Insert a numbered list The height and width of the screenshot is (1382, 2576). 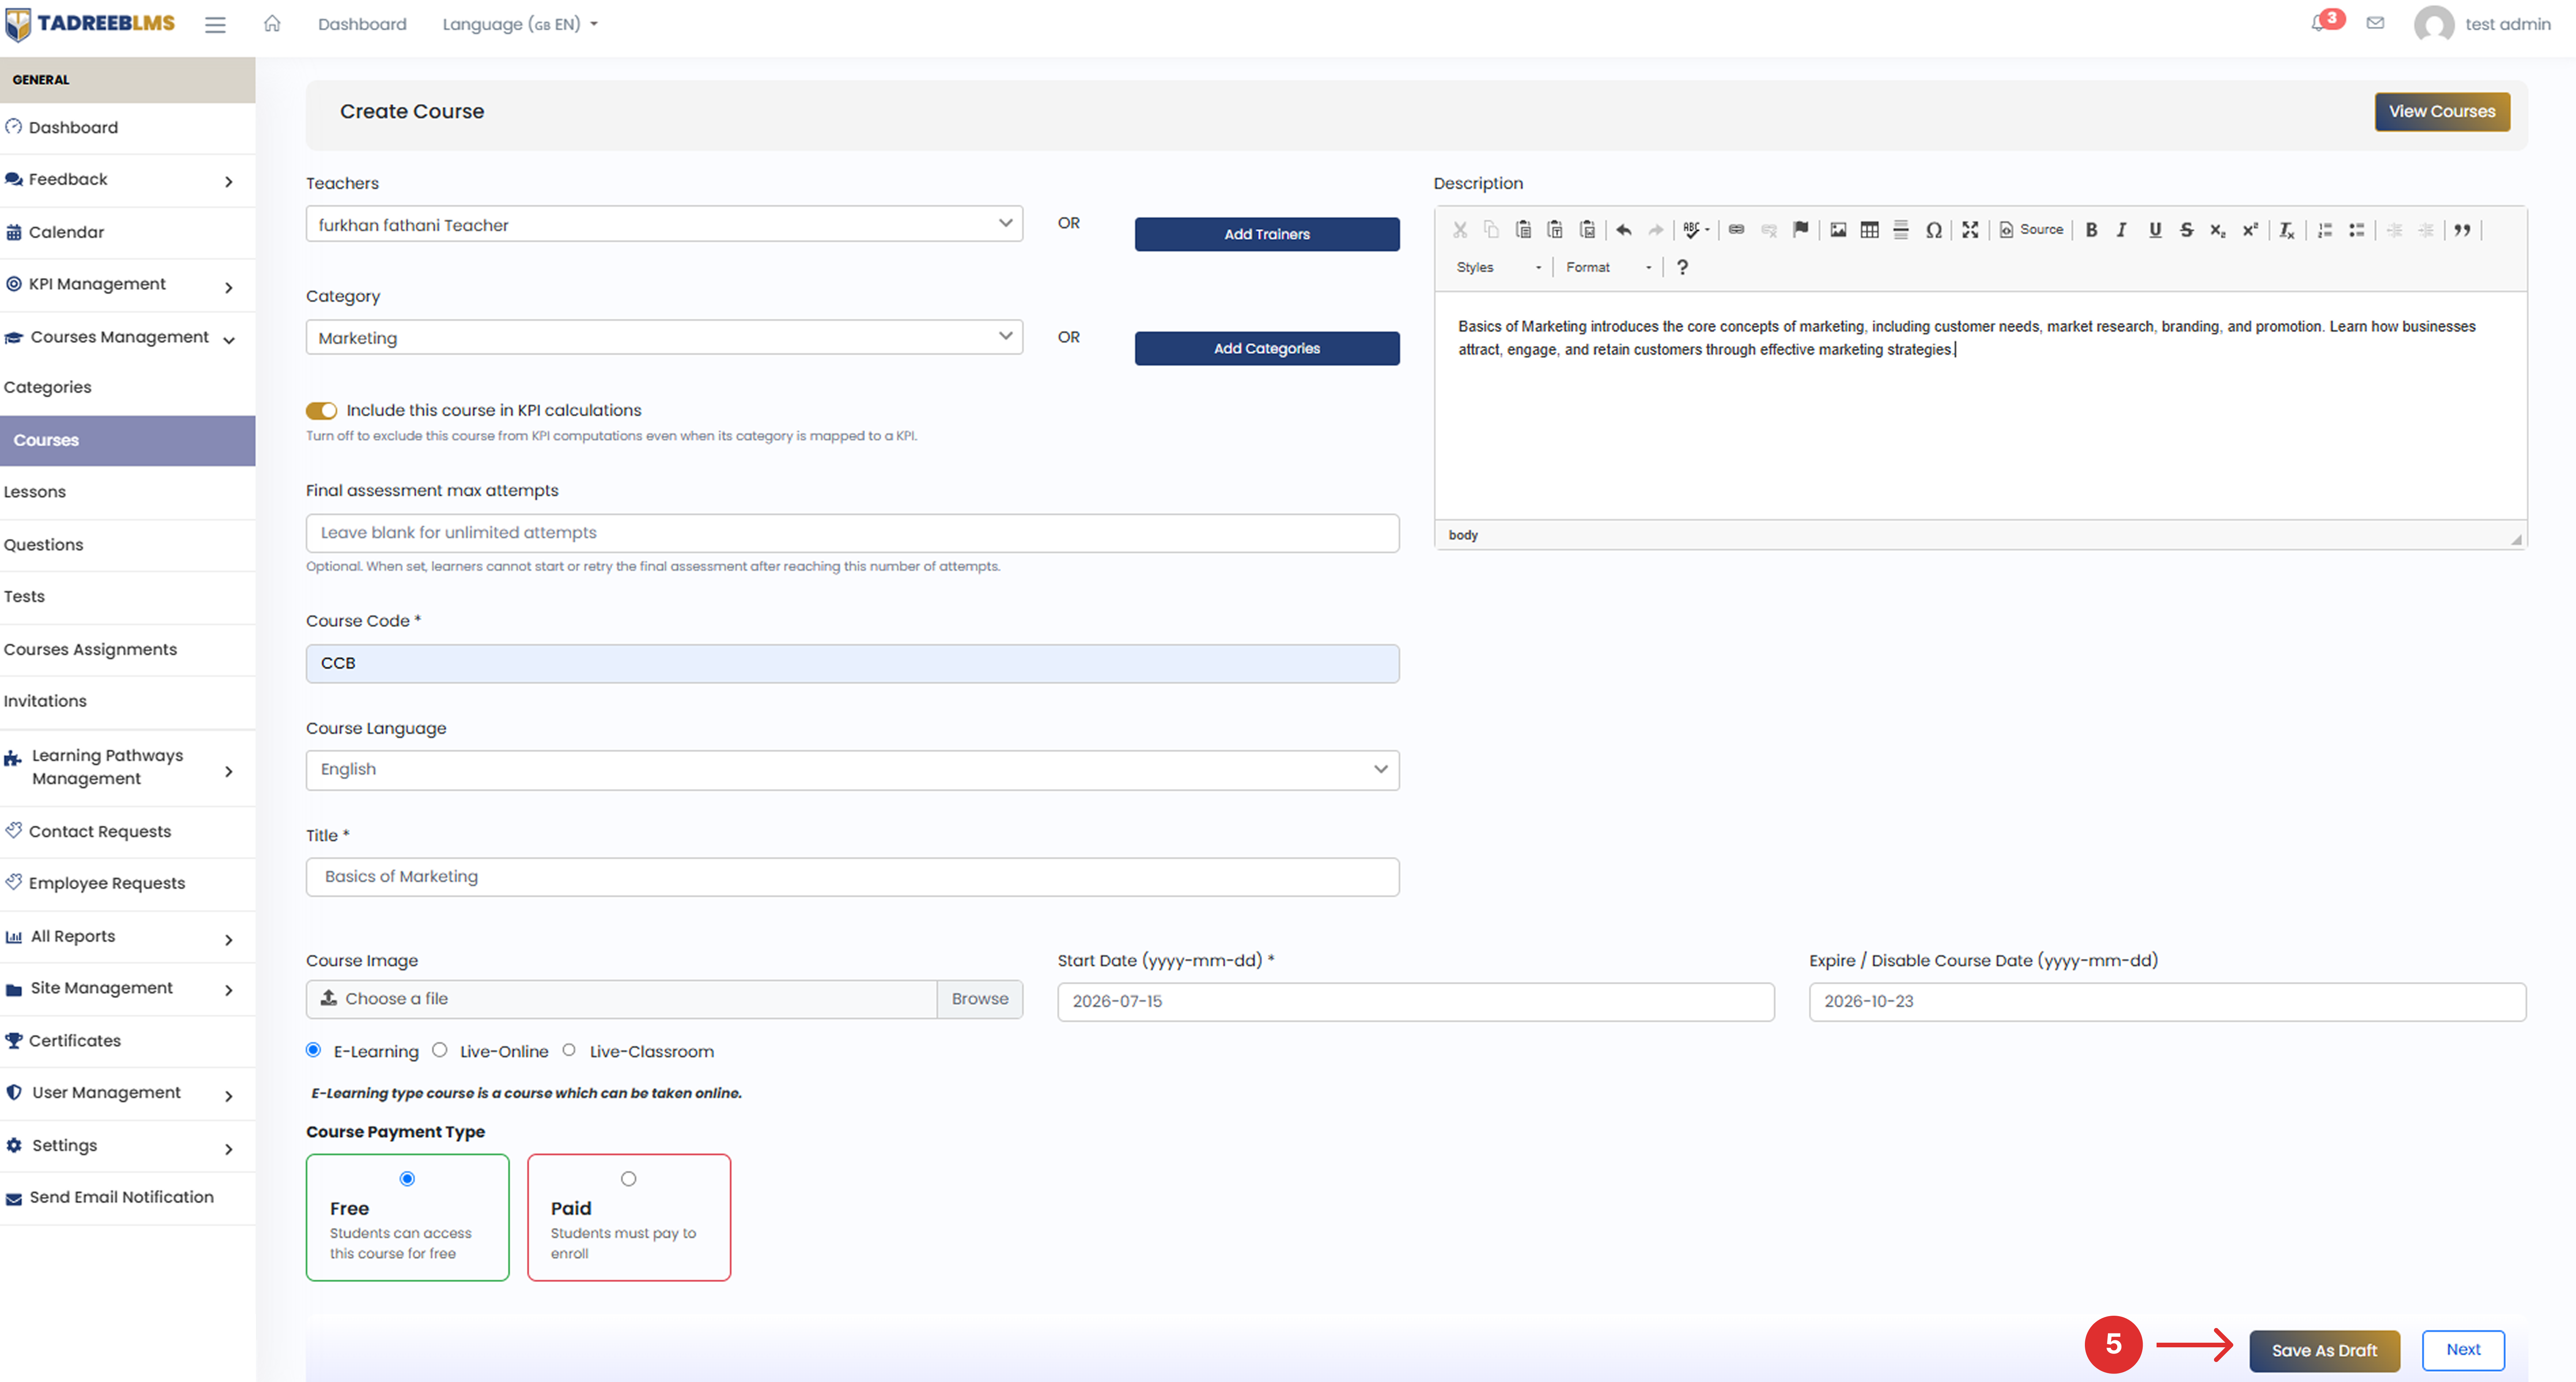click(x=2325, y=230)
